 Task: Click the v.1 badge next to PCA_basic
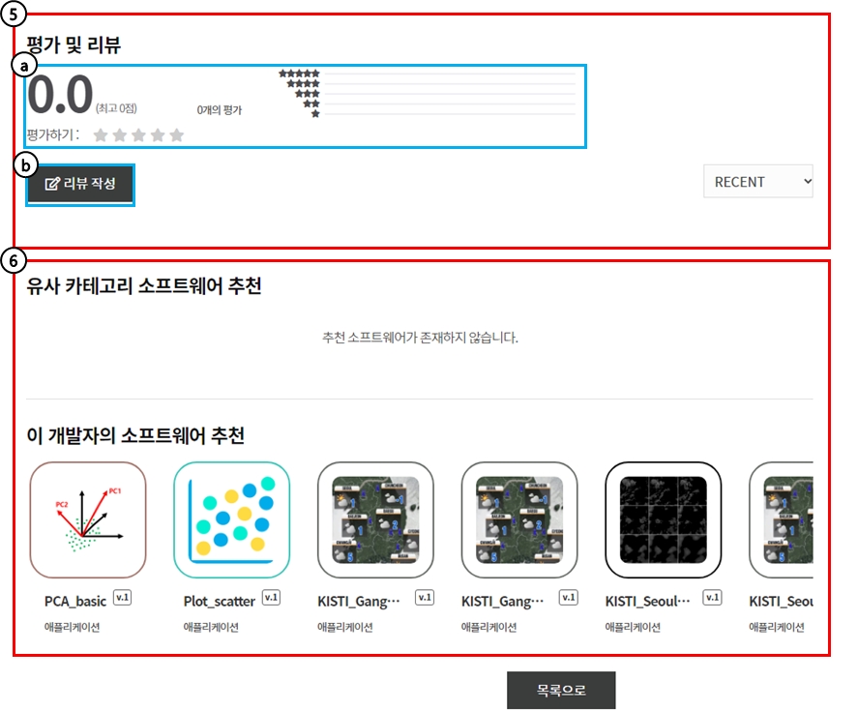click(122, 598)
